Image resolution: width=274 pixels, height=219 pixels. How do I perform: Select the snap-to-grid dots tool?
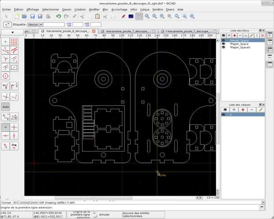tap(14, 42)
